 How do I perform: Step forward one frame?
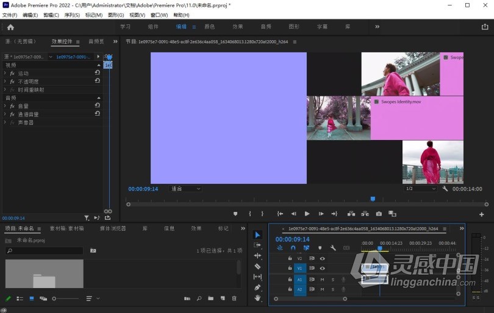321,214
